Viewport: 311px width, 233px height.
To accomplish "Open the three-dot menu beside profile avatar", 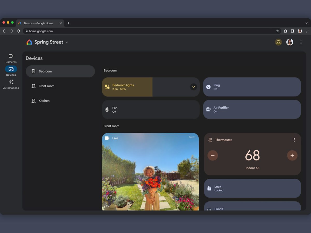I will point(301,42).
